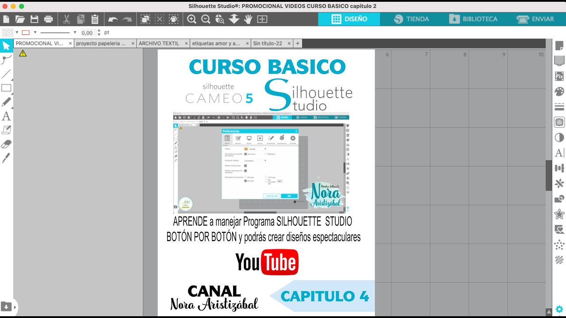Zoom out with the magnifier minus icon
Image resolution: width=566 pixels, height=318 pixels.
click(206, 19)
